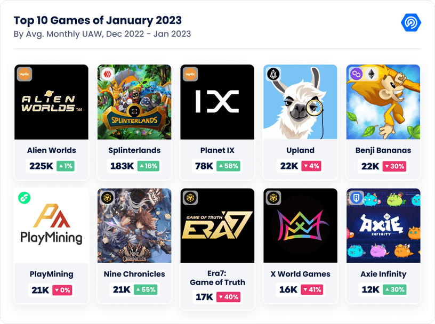Click the BNB badge on X World Games
This screenshot has height=324, width=435.
click(x=273, y=198)
